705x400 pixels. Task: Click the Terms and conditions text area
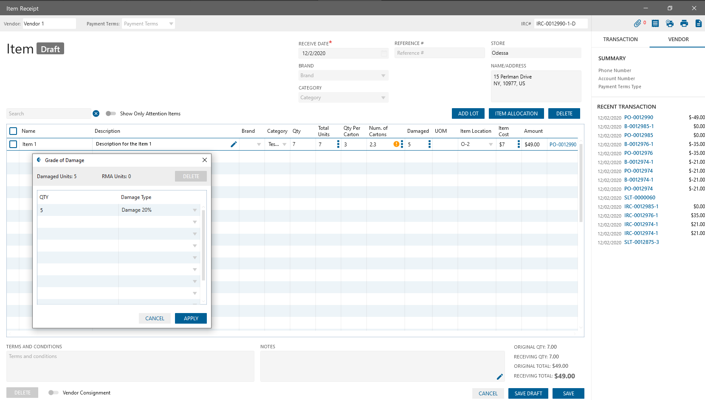(130, 366)
